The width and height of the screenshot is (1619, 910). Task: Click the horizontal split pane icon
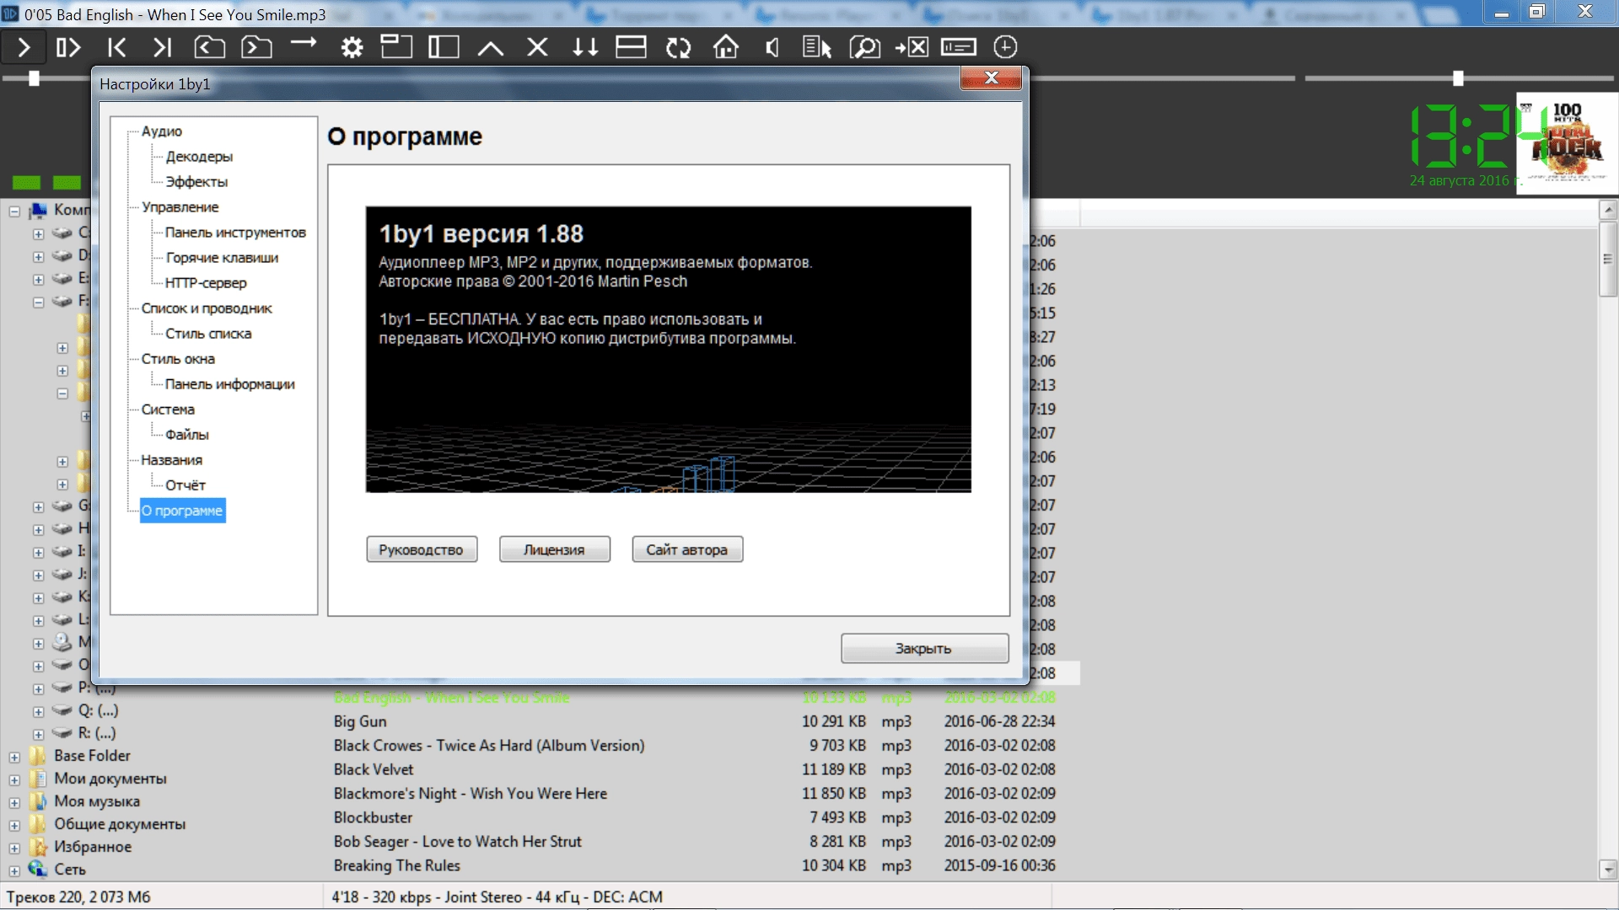631,47
